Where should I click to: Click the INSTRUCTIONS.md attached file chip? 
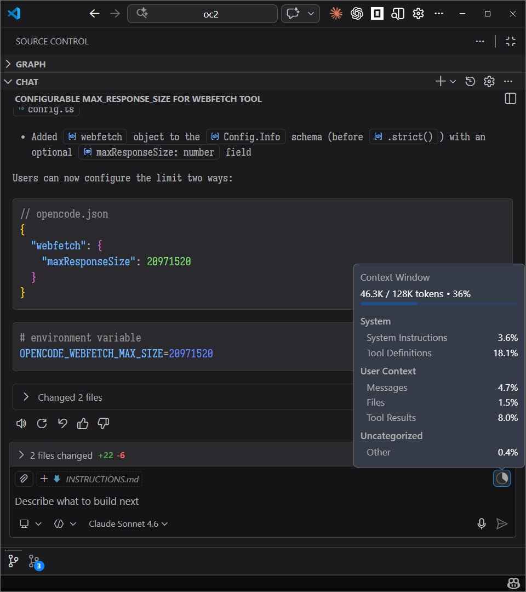click(x=102, y=479)
